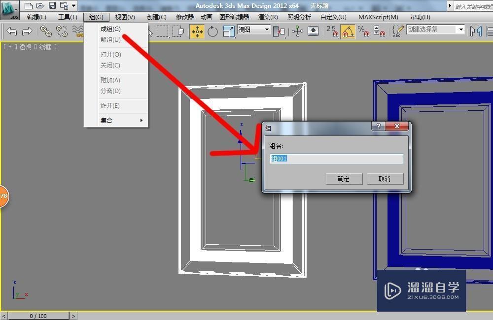
Task: Expand the 集合 submenu
Action: [116, 120]
